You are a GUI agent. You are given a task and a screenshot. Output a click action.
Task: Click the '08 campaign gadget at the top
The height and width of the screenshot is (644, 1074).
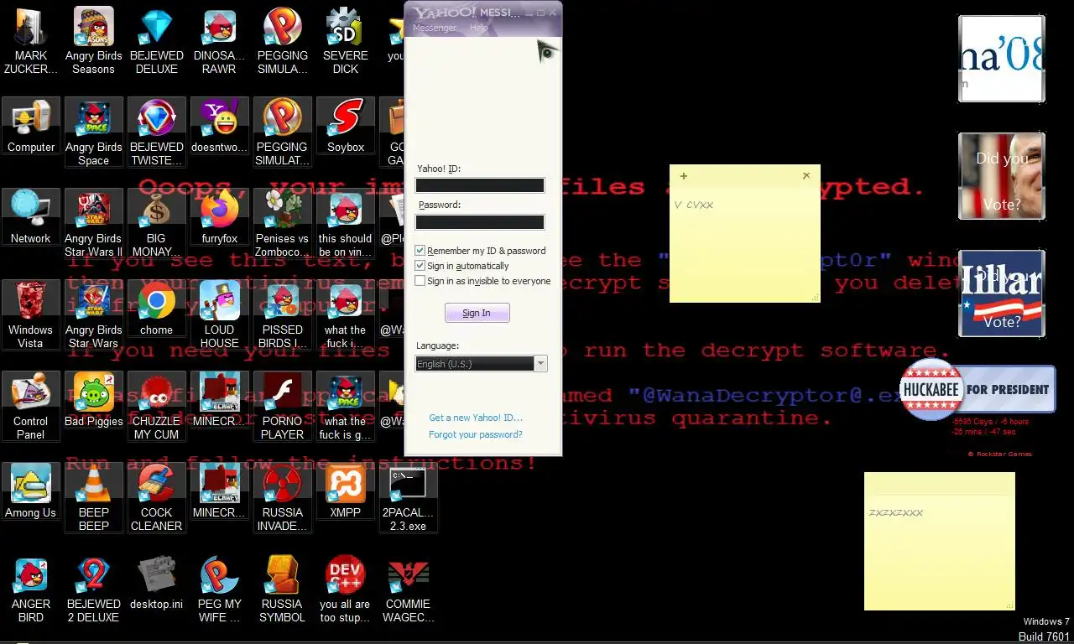[1002, 59]
